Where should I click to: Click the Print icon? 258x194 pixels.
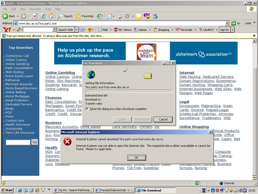(x=119, y=16)
